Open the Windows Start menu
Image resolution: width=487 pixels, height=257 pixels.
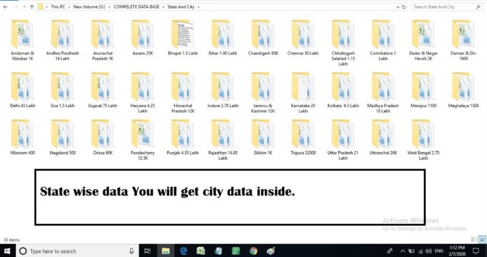pyautogui.click(x=7, y=251)
